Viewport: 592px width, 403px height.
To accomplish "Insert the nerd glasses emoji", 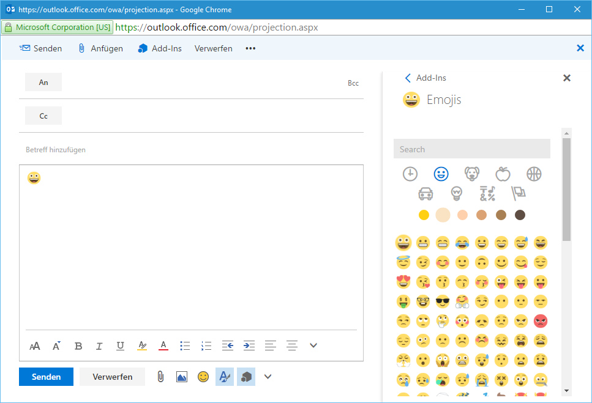I will pos(423,301).
